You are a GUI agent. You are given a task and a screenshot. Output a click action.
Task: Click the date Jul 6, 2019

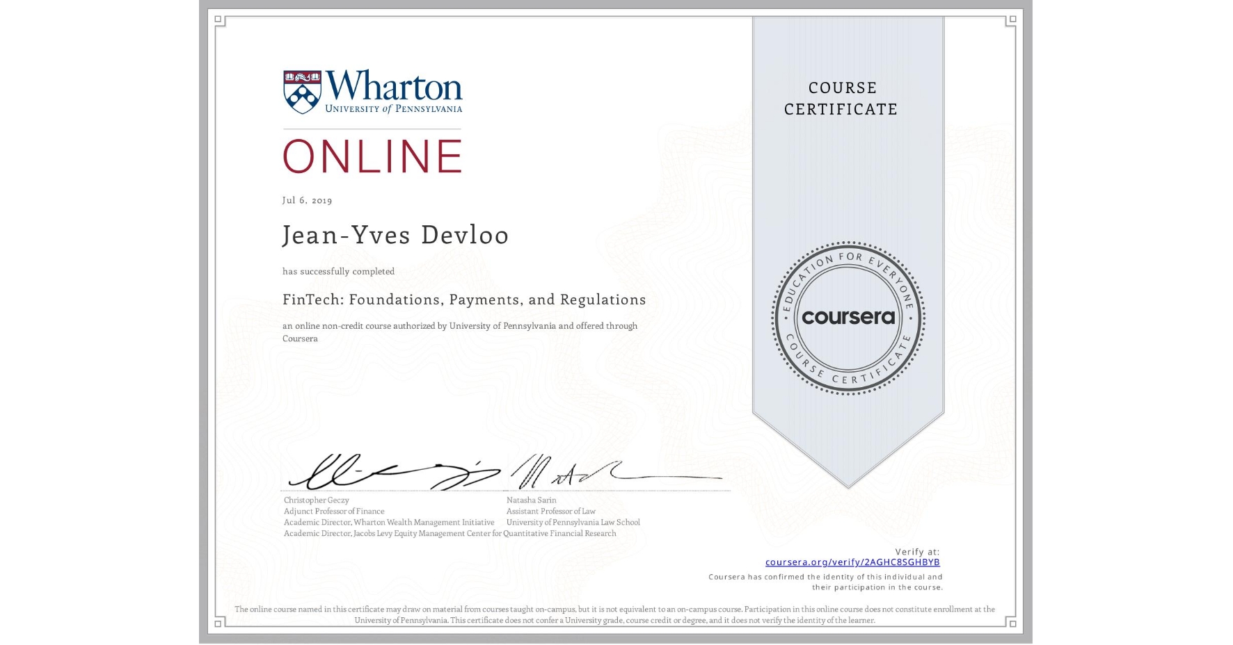pos(306,200)
